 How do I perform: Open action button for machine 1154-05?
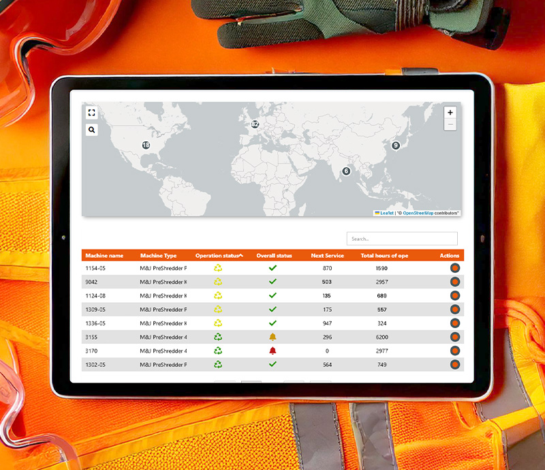point(455,268)
